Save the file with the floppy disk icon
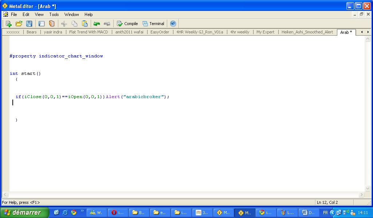The image size is (373, 218). pos(29,24)
